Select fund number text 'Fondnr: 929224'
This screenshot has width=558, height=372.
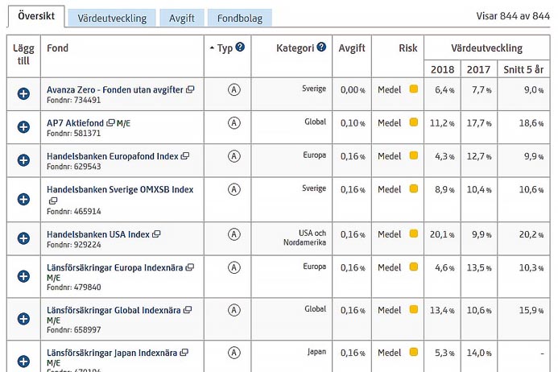point(73,245)
